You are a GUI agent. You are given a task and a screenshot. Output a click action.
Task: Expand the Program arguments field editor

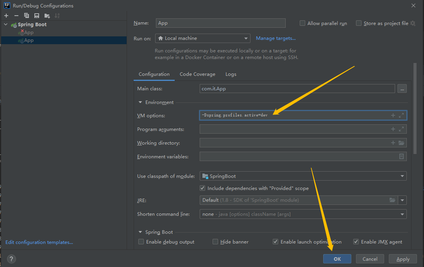click(x=401, y=129)
